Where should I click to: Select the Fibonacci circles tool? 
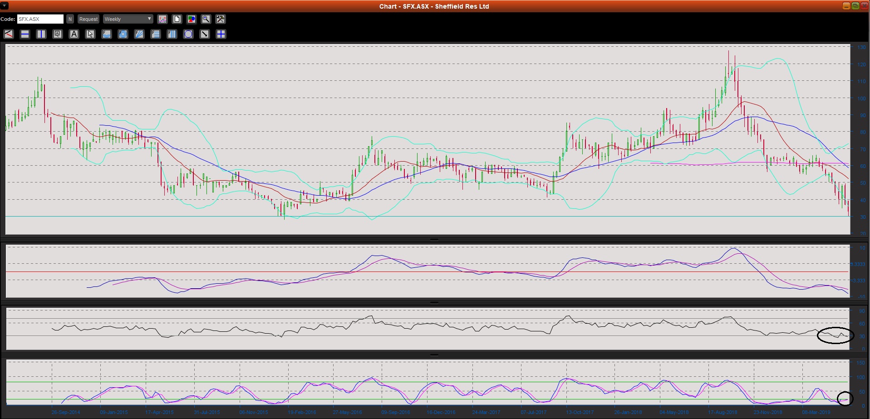(123, 34)
